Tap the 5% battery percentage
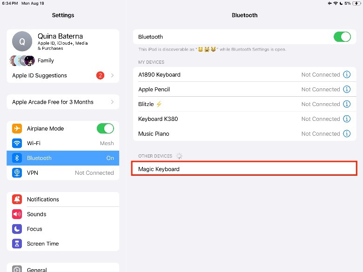The height and width of the screenshot is (272, 363). coord(348,3)
